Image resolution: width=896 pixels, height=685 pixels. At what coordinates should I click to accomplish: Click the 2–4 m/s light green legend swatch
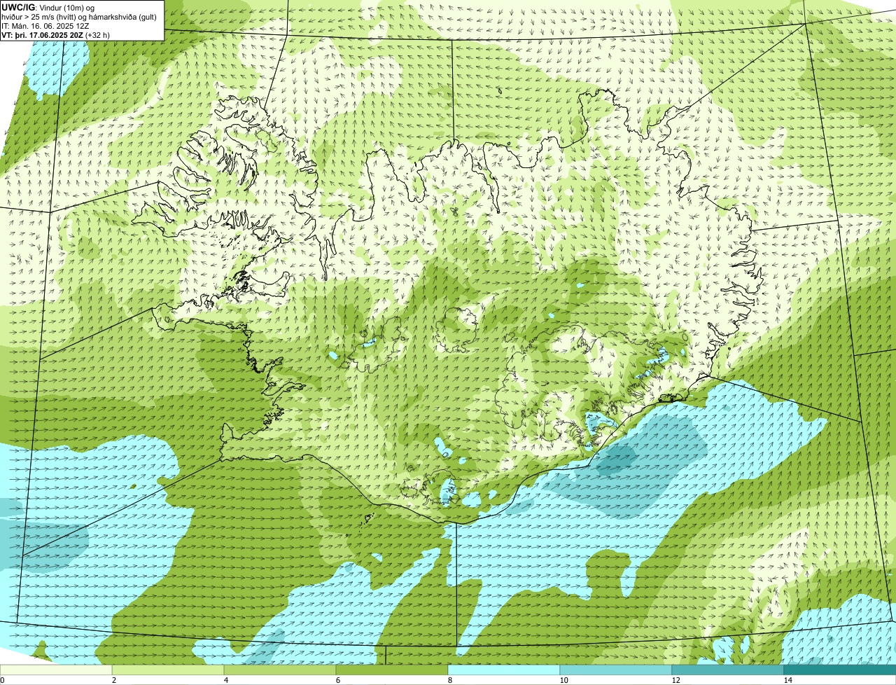[168, 670]
